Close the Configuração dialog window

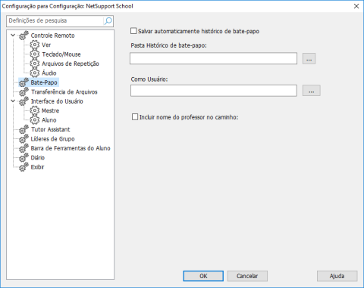[356, 6]
